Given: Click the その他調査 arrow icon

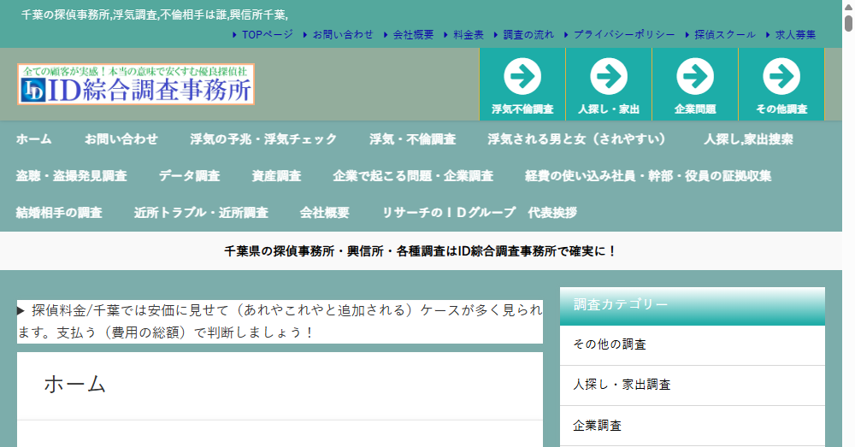Looking at the screenshot, I should pyautogui.click(x=781, y=77).
